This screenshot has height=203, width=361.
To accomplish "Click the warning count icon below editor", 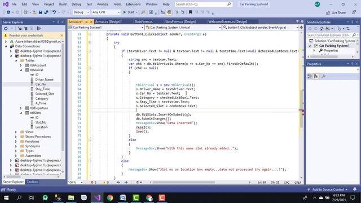I will [x=105, y=182].
